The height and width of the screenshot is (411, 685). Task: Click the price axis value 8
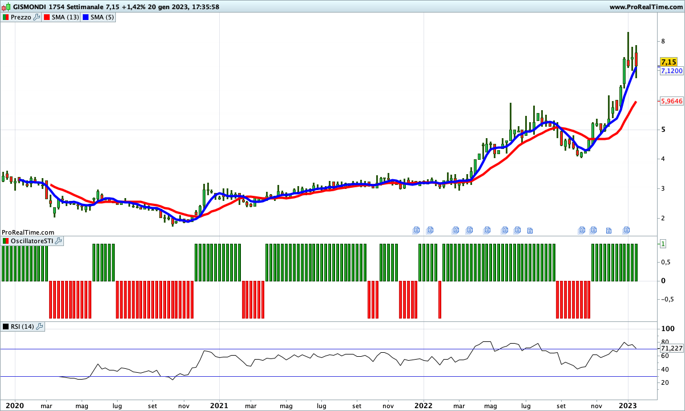click(x=663, y=41)
